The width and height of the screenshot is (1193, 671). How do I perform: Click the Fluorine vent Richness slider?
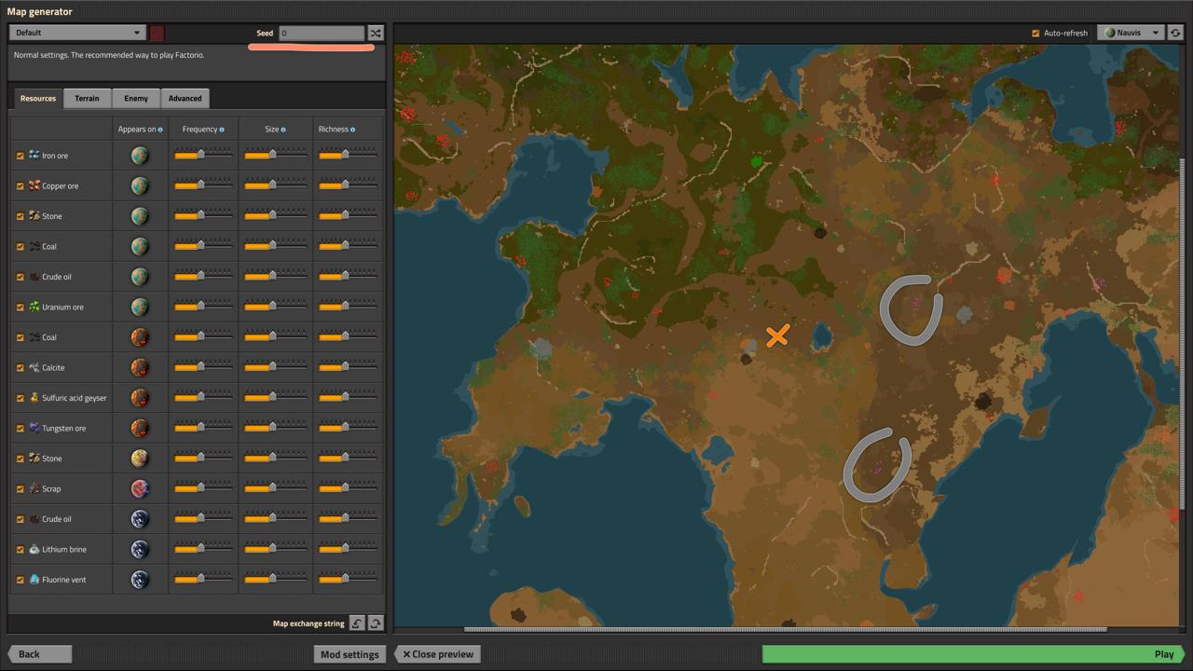point(348,580)
